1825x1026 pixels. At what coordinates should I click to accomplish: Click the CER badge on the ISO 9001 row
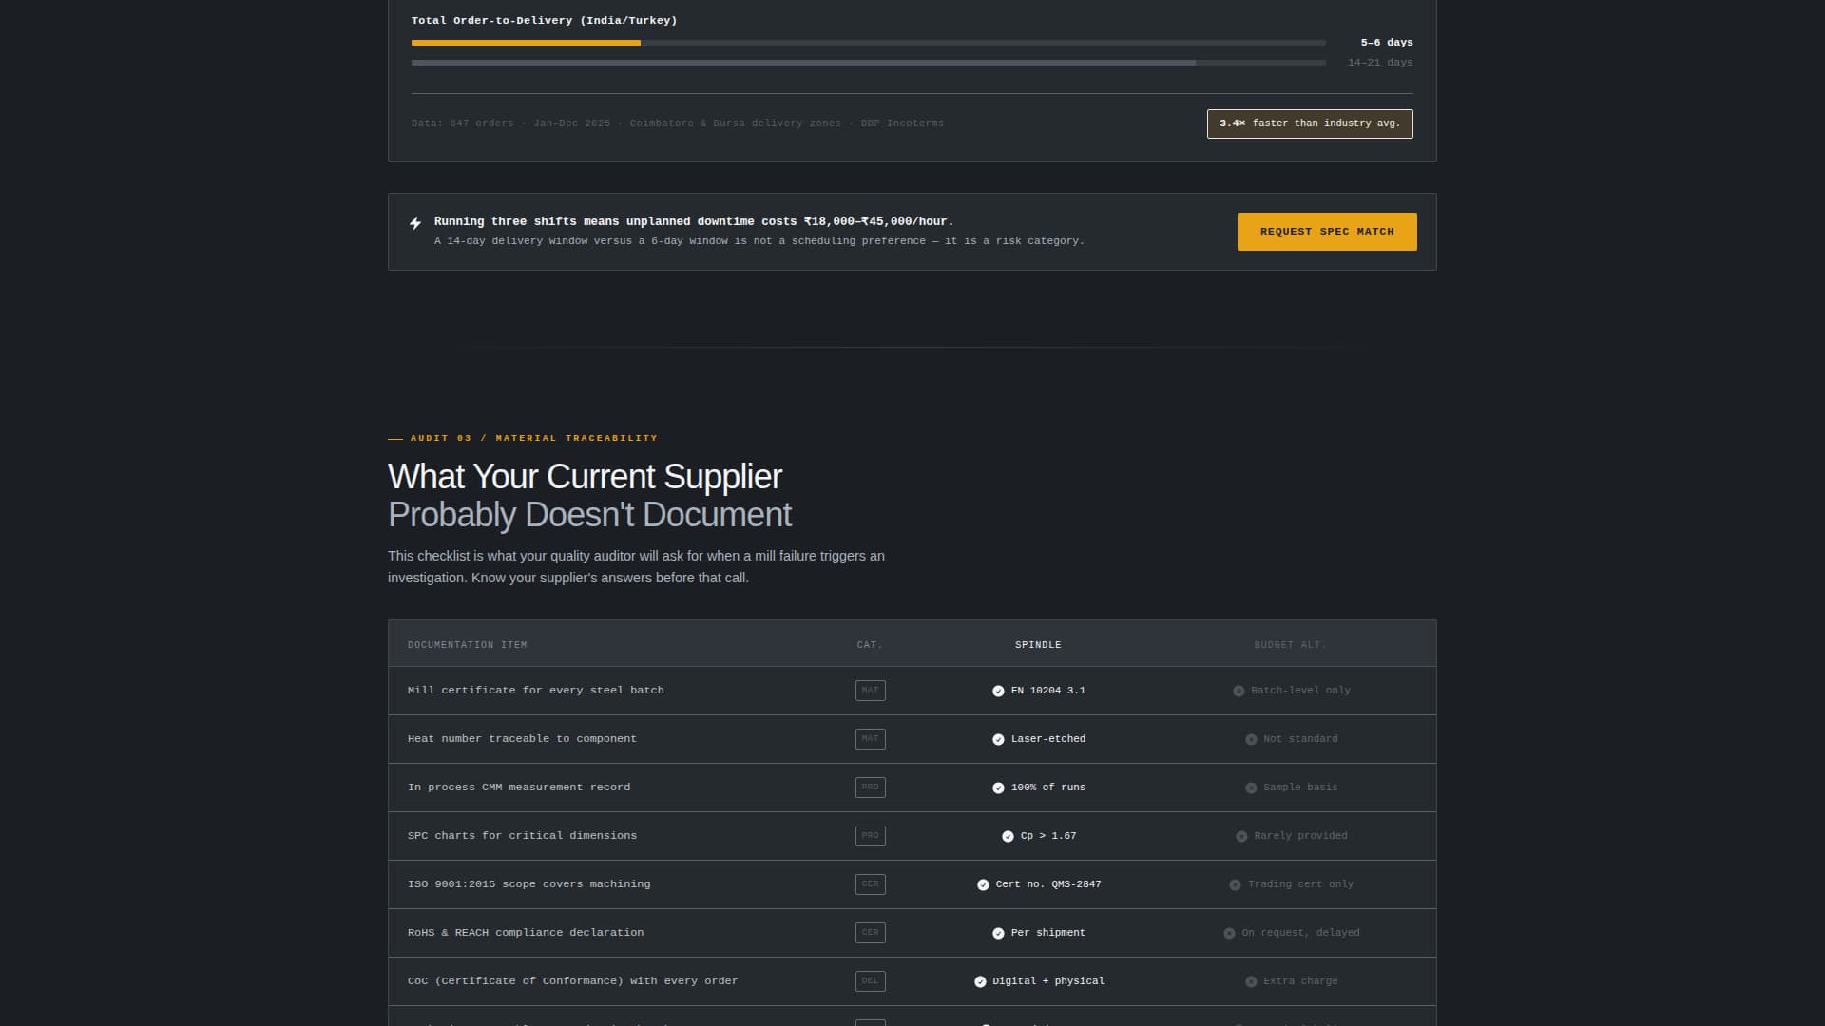pos(870,884)
